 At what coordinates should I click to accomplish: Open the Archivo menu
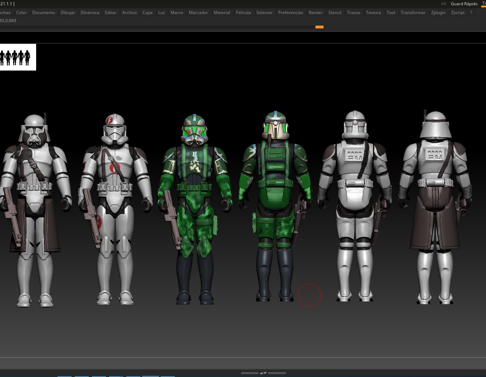click(x=129, y=12)
